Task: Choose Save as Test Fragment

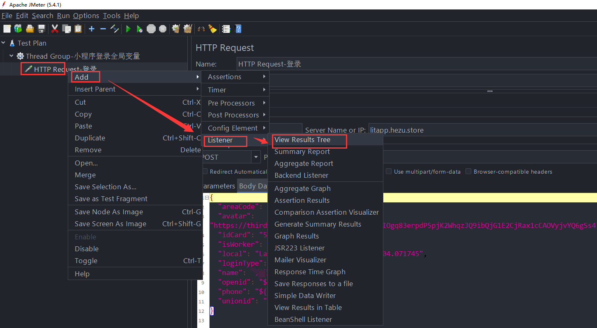Action: coord(135,199)
